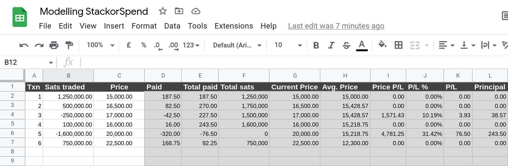Viewport: 508px width, 166px height.
Task: Click the Redo arrow icon
Action: click(39, 45)
